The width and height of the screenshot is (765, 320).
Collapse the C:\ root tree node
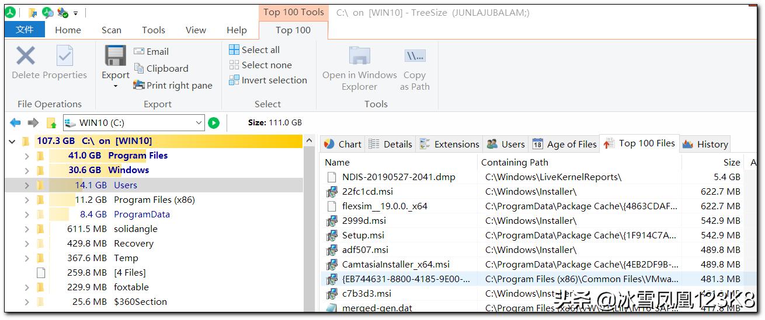point(12,141)
